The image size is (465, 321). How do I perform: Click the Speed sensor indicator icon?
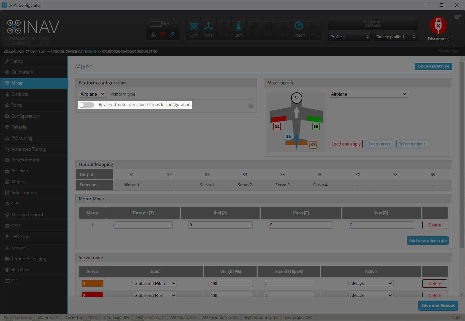299,29
